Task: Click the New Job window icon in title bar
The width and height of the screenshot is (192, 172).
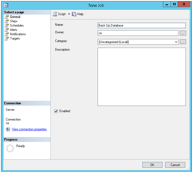Action: tap(6, 5)
